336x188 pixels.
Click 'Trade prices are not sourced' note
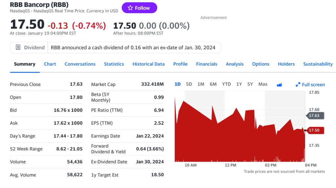pyautogui.click(x=284, y=172)
